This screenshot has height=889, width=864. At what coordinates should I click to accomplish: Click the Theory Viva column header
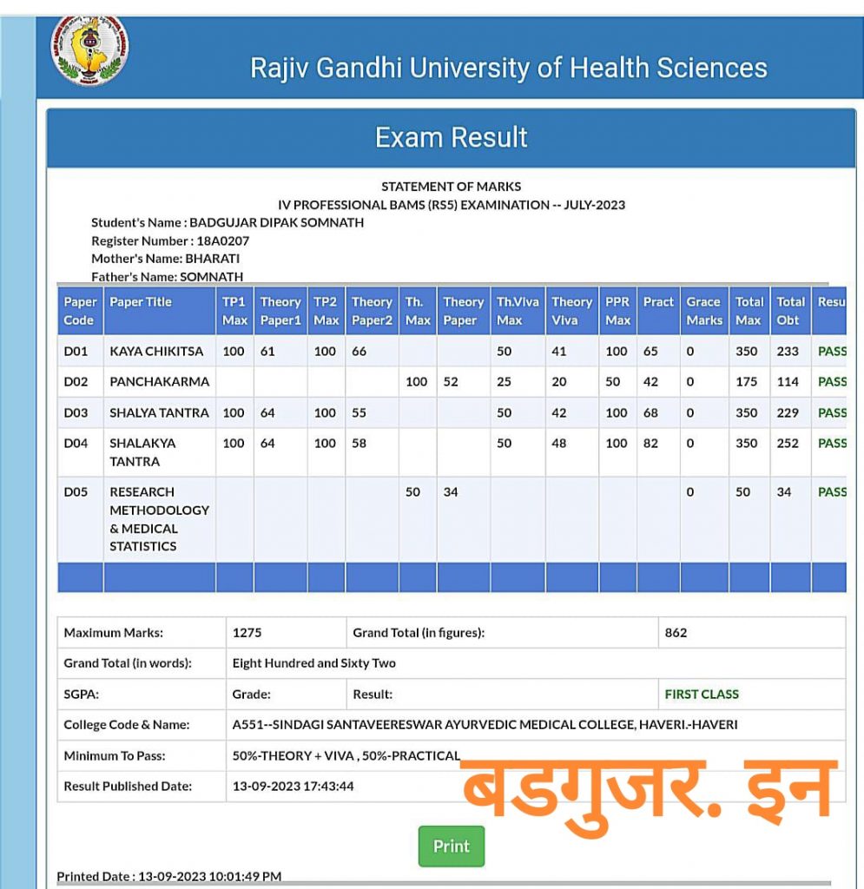[x=571, y=311]
